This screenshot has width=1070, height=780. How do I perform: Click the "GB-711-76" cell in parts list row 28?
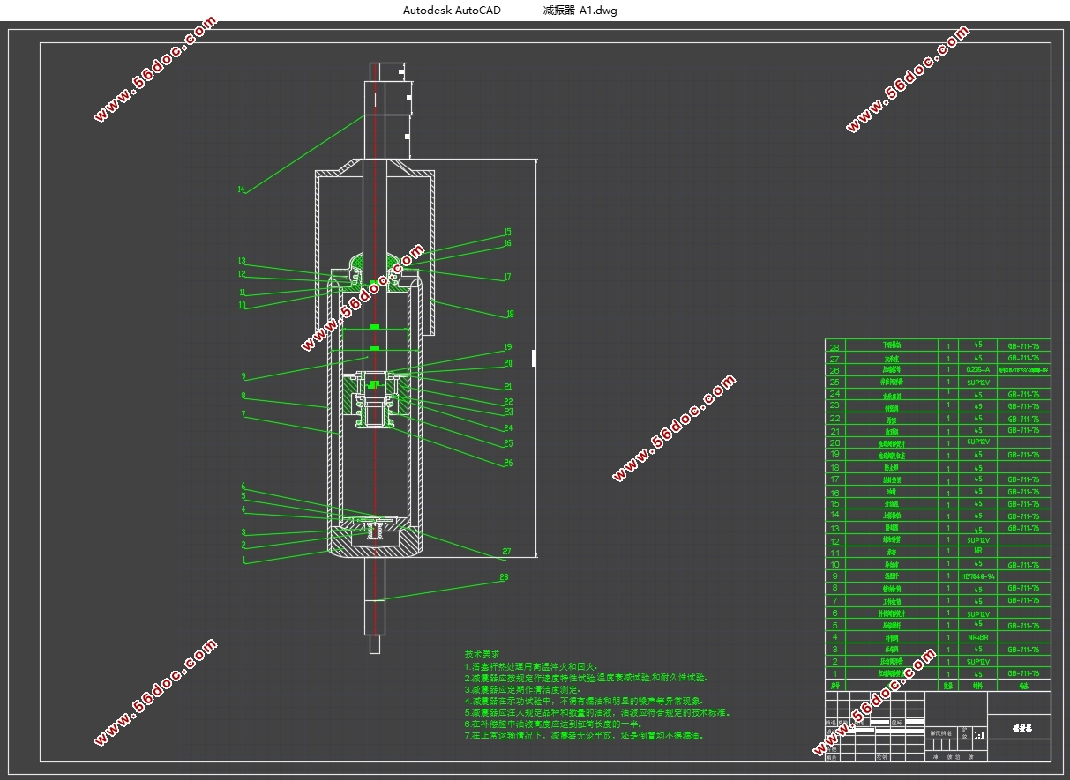click(1023, 346)
